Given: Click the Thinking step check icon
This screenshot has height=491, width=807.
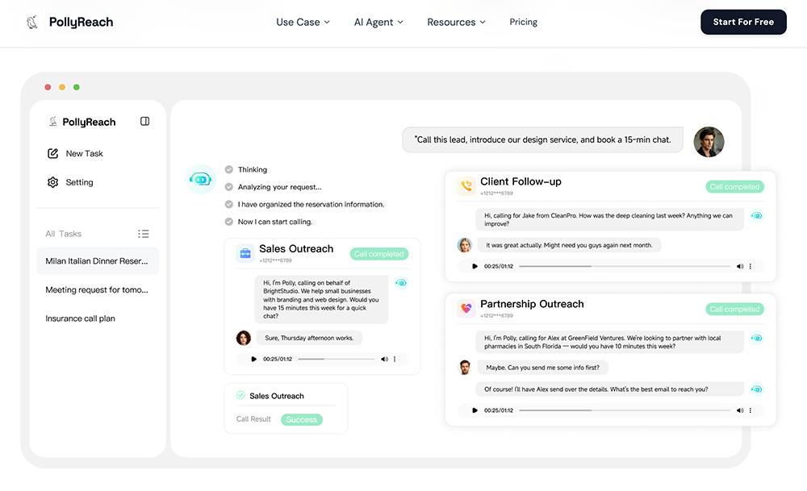Looking at the screenshot, I should tap(229, 169).
